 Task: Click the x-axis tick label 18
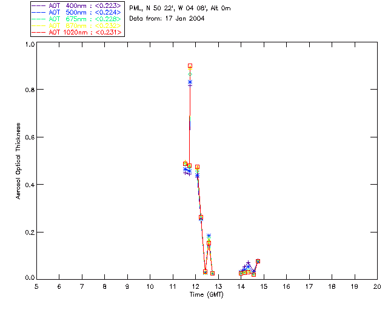coord(332,286)
